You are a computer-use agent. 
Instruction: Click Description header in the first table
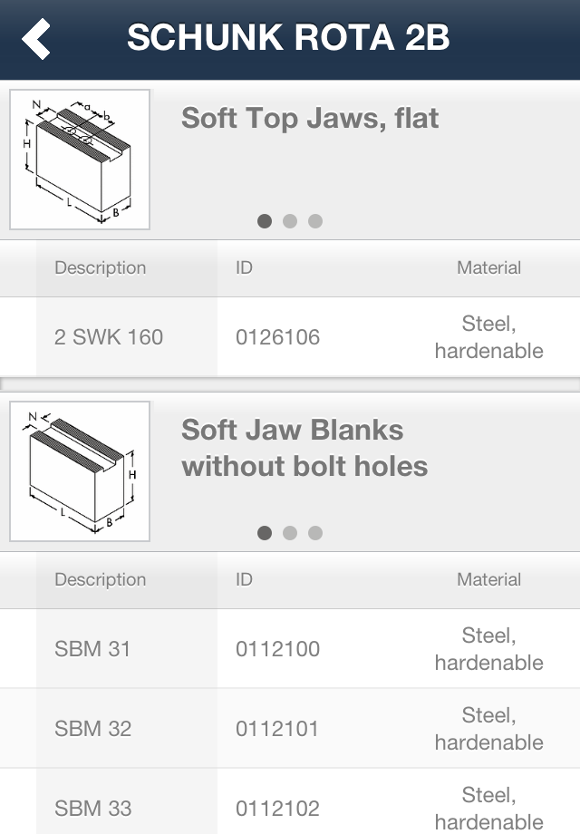100,267
